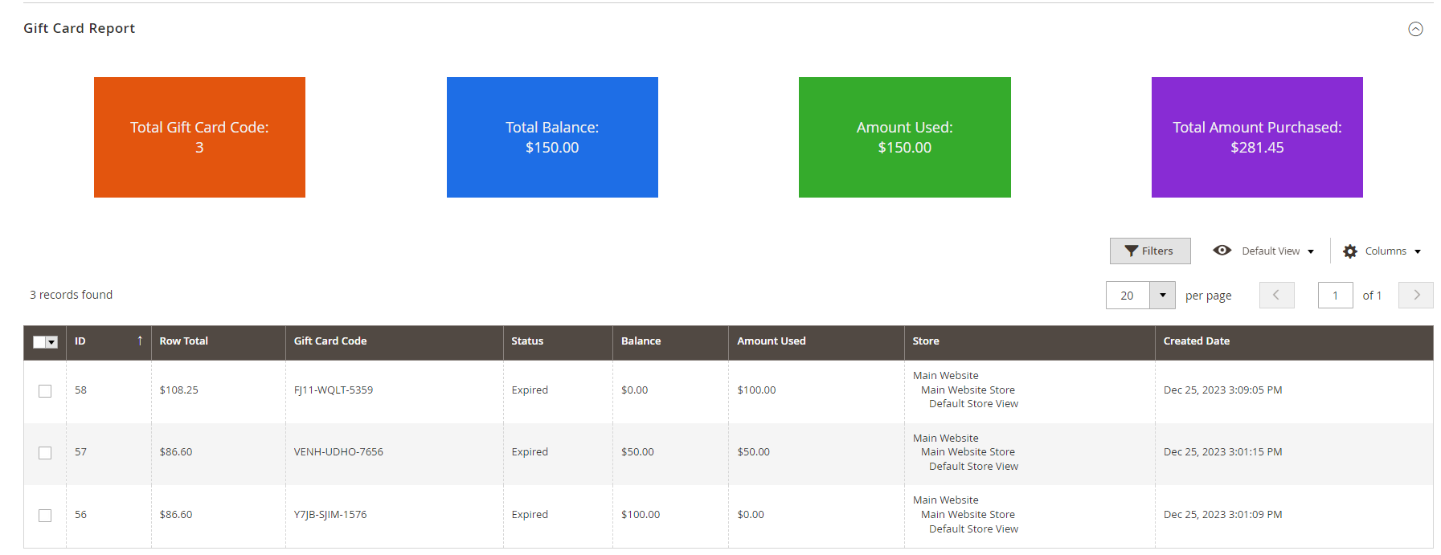
Task: Toggle the select-all checkbox in header
Action: (x=39, y=342)
